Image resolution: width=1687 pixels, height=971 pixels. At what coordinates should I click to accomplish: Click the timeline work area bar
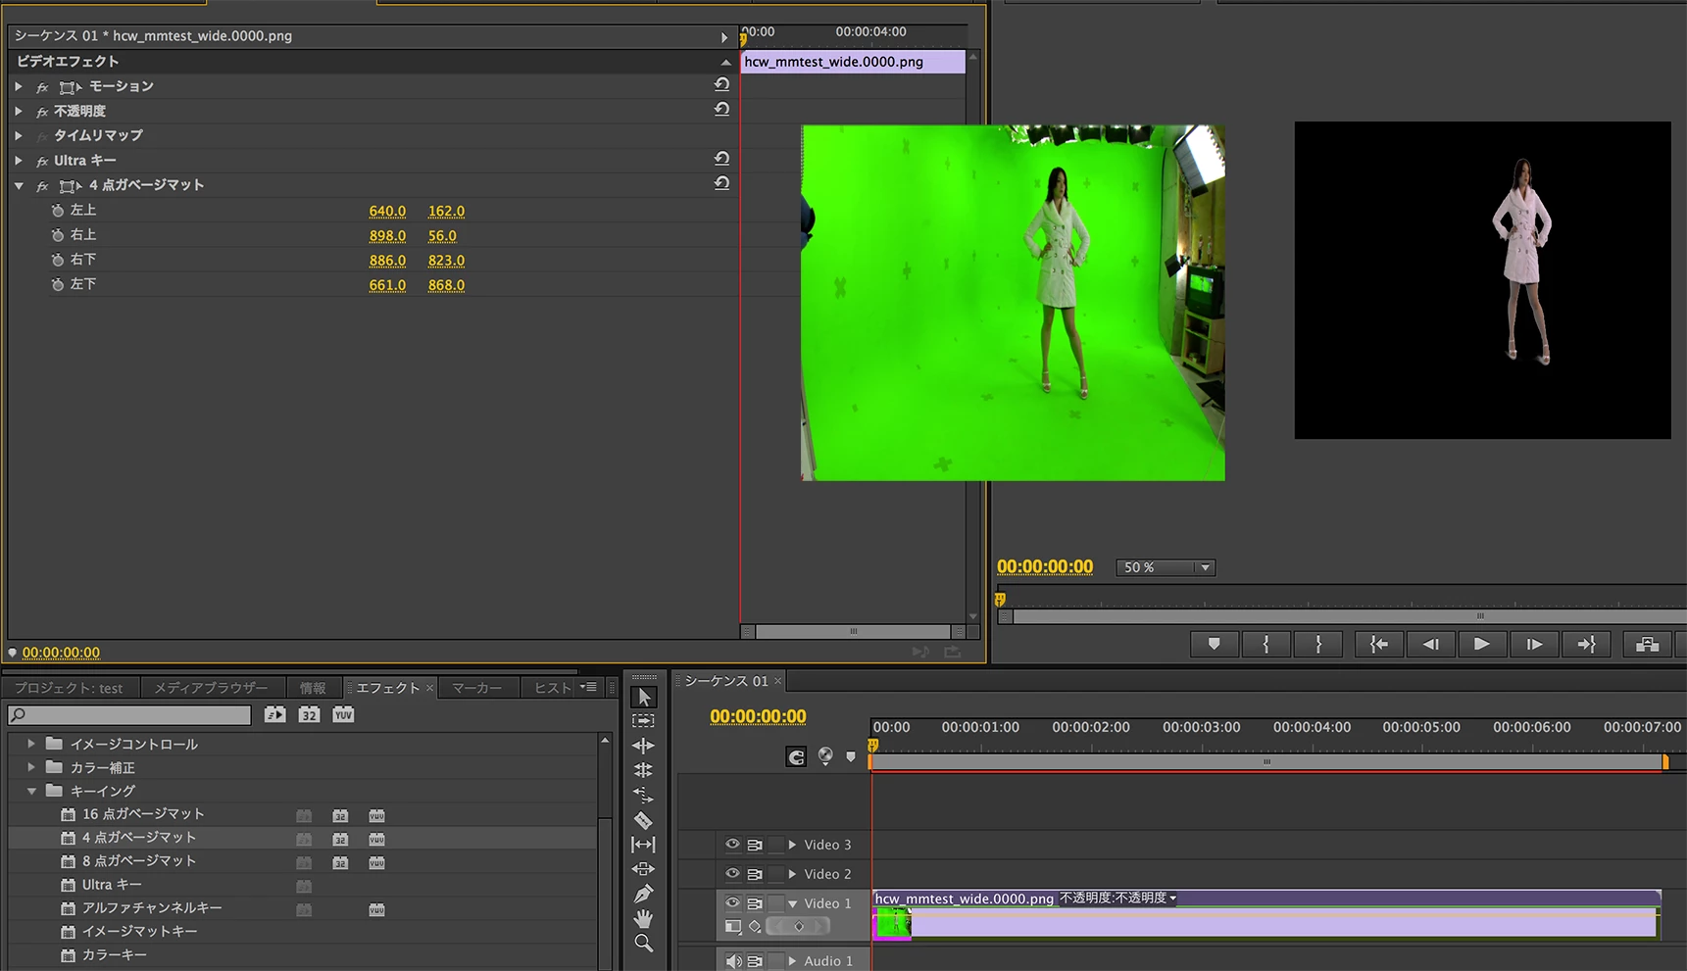[1268, 761]
